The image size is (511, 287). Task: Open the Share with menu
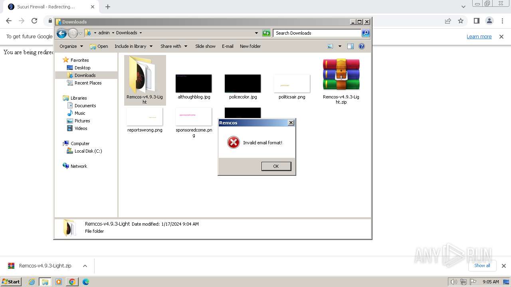pyautogui.click(x=174, y=46)
